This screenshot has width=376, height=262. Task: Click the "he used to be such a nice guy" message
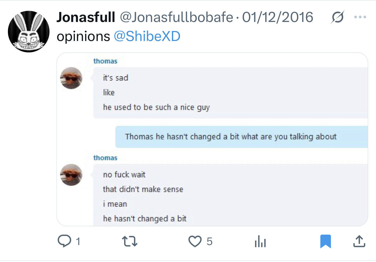[156, 107]
